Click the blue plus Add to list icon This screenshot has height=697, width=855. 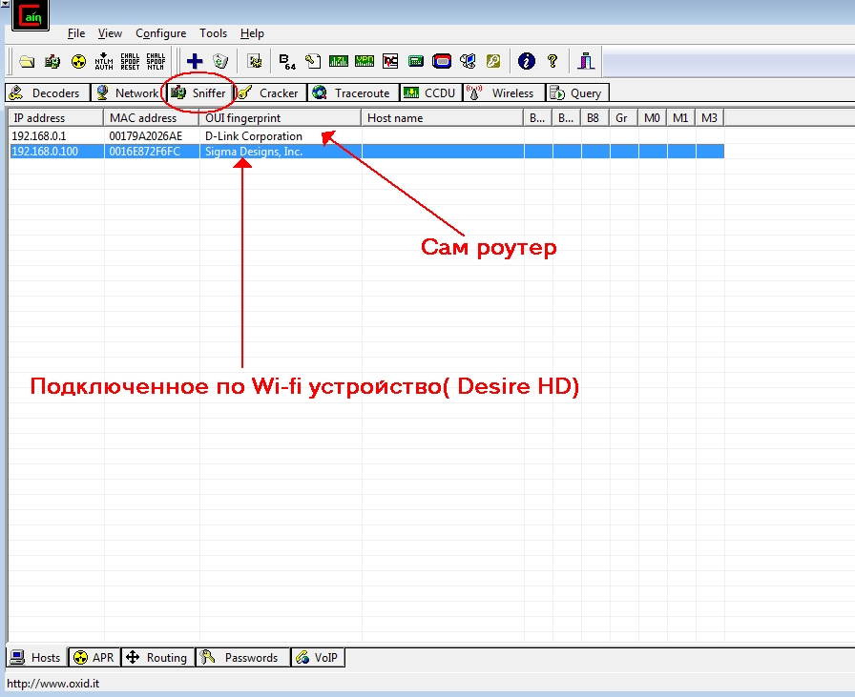(195, 61)
